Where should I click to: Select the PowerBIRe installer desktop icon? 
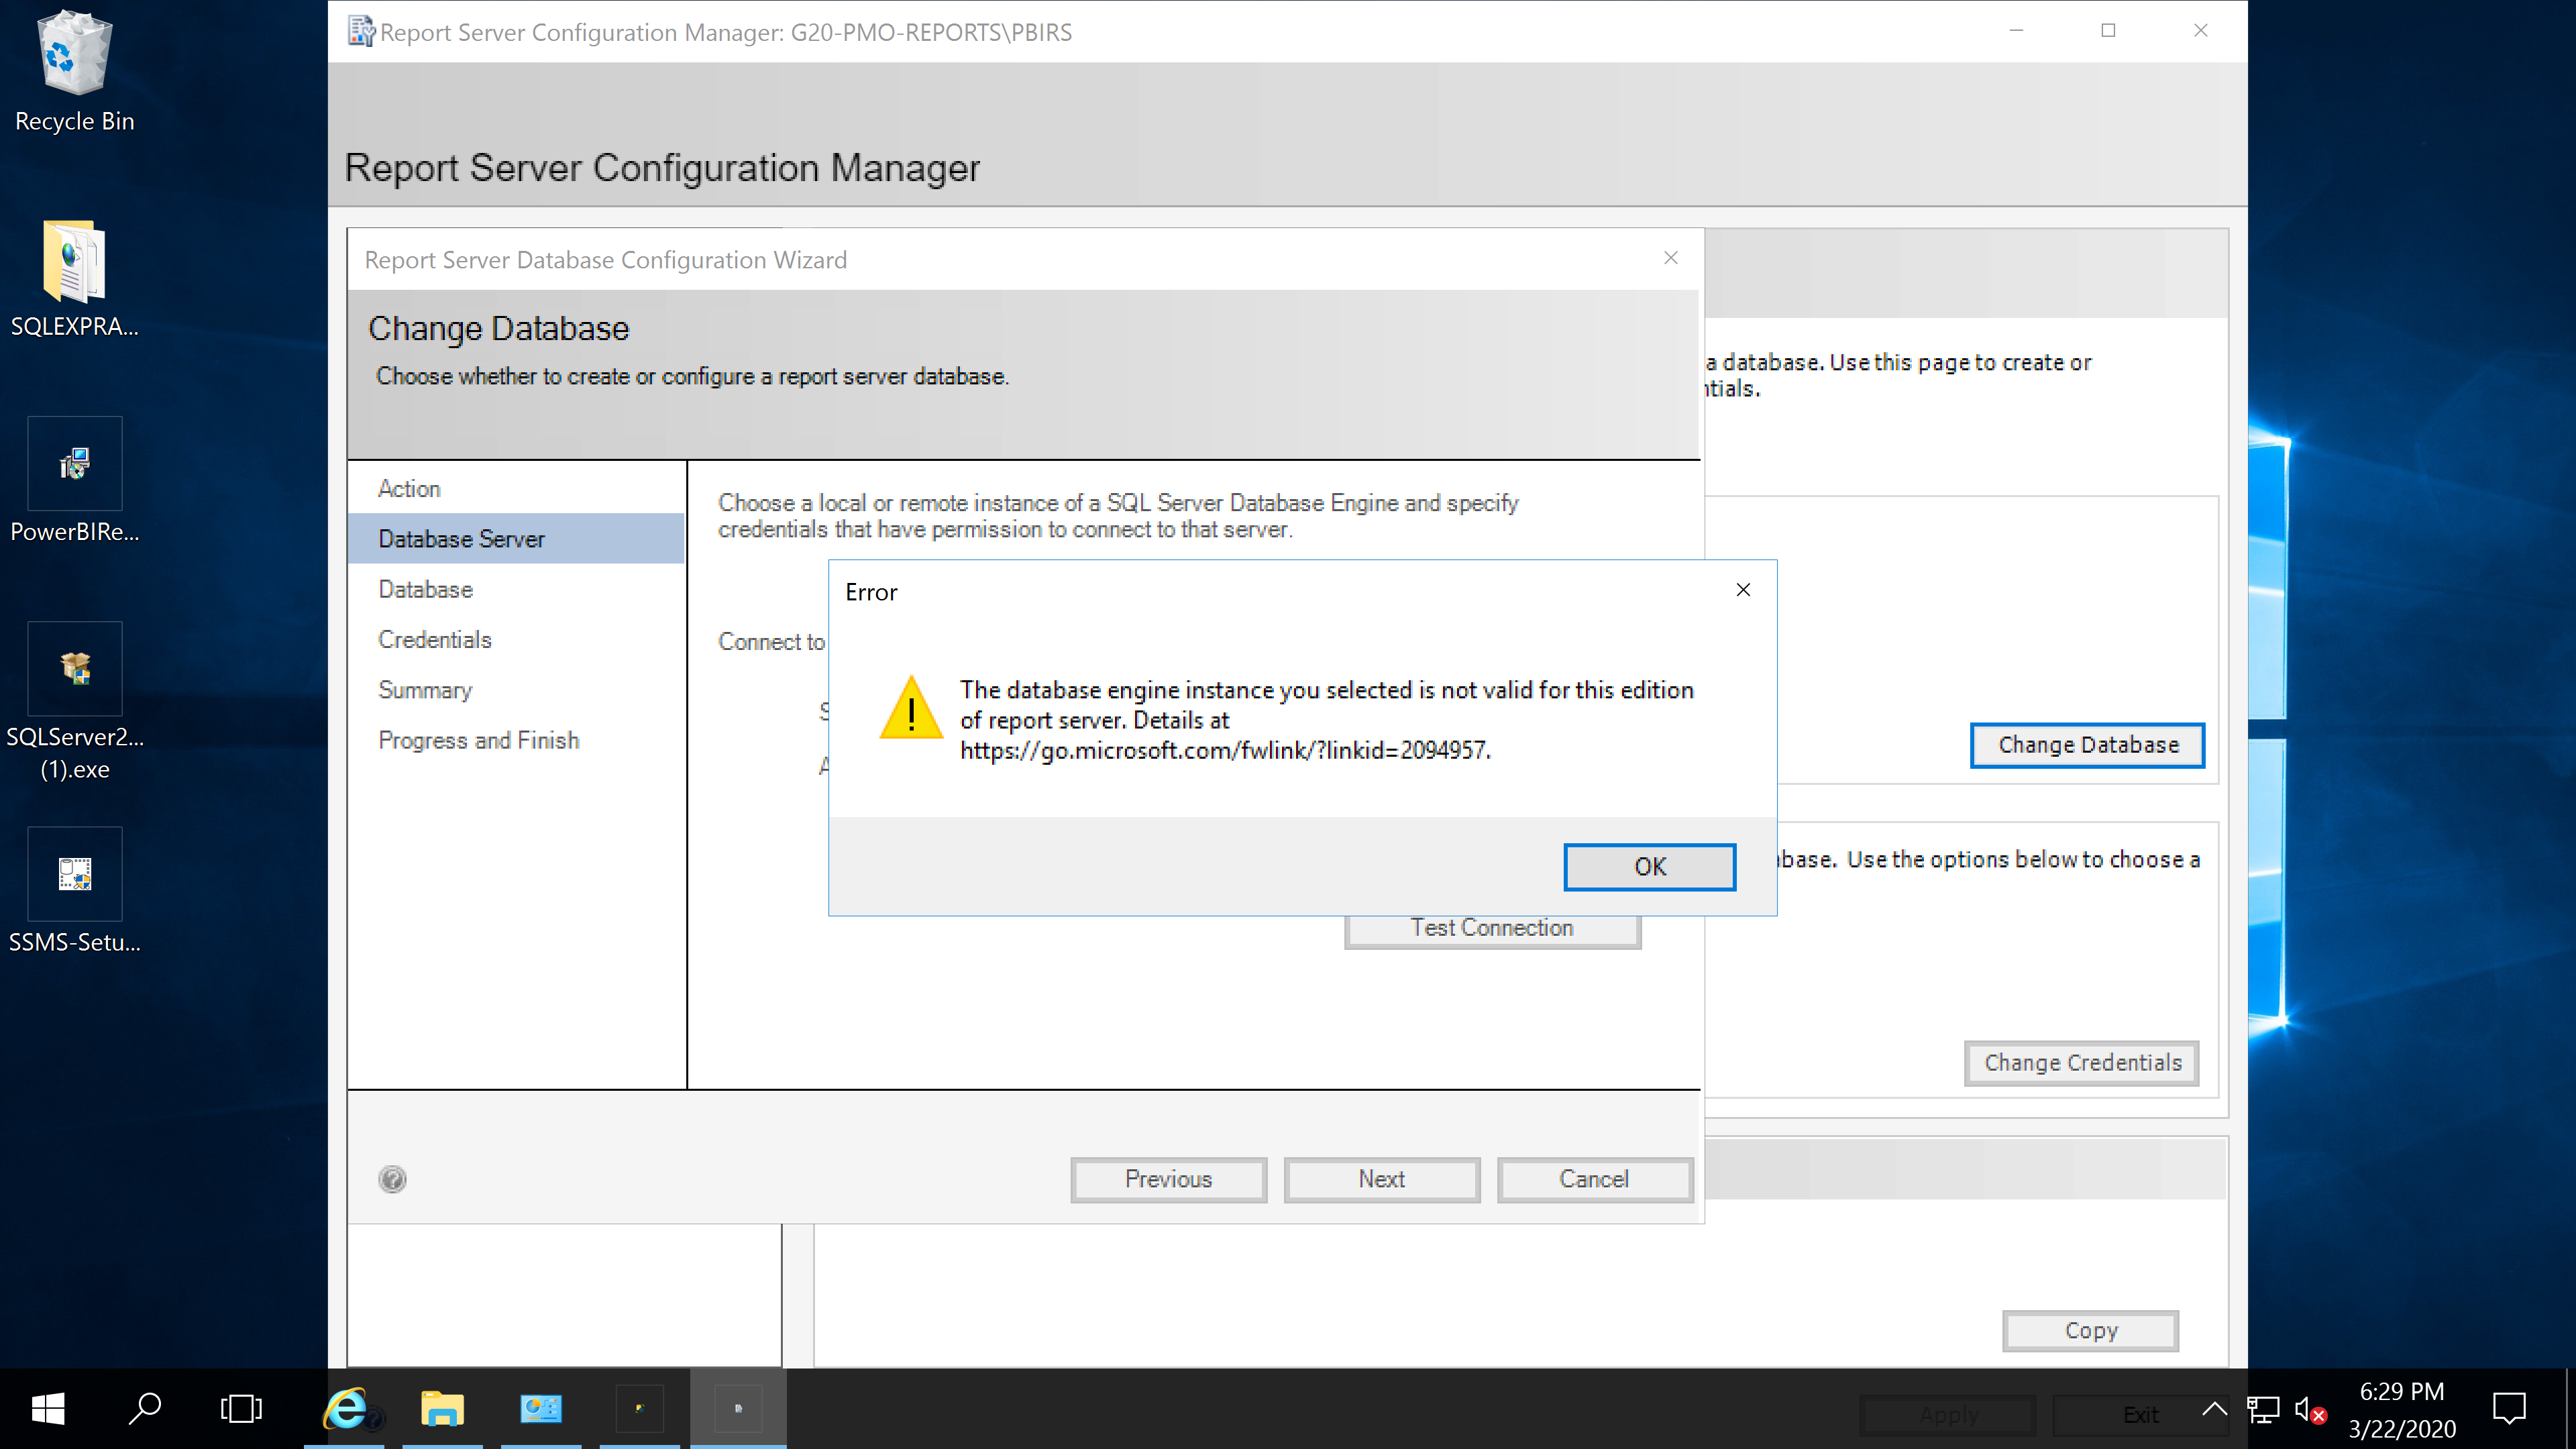tap(75, 481)
